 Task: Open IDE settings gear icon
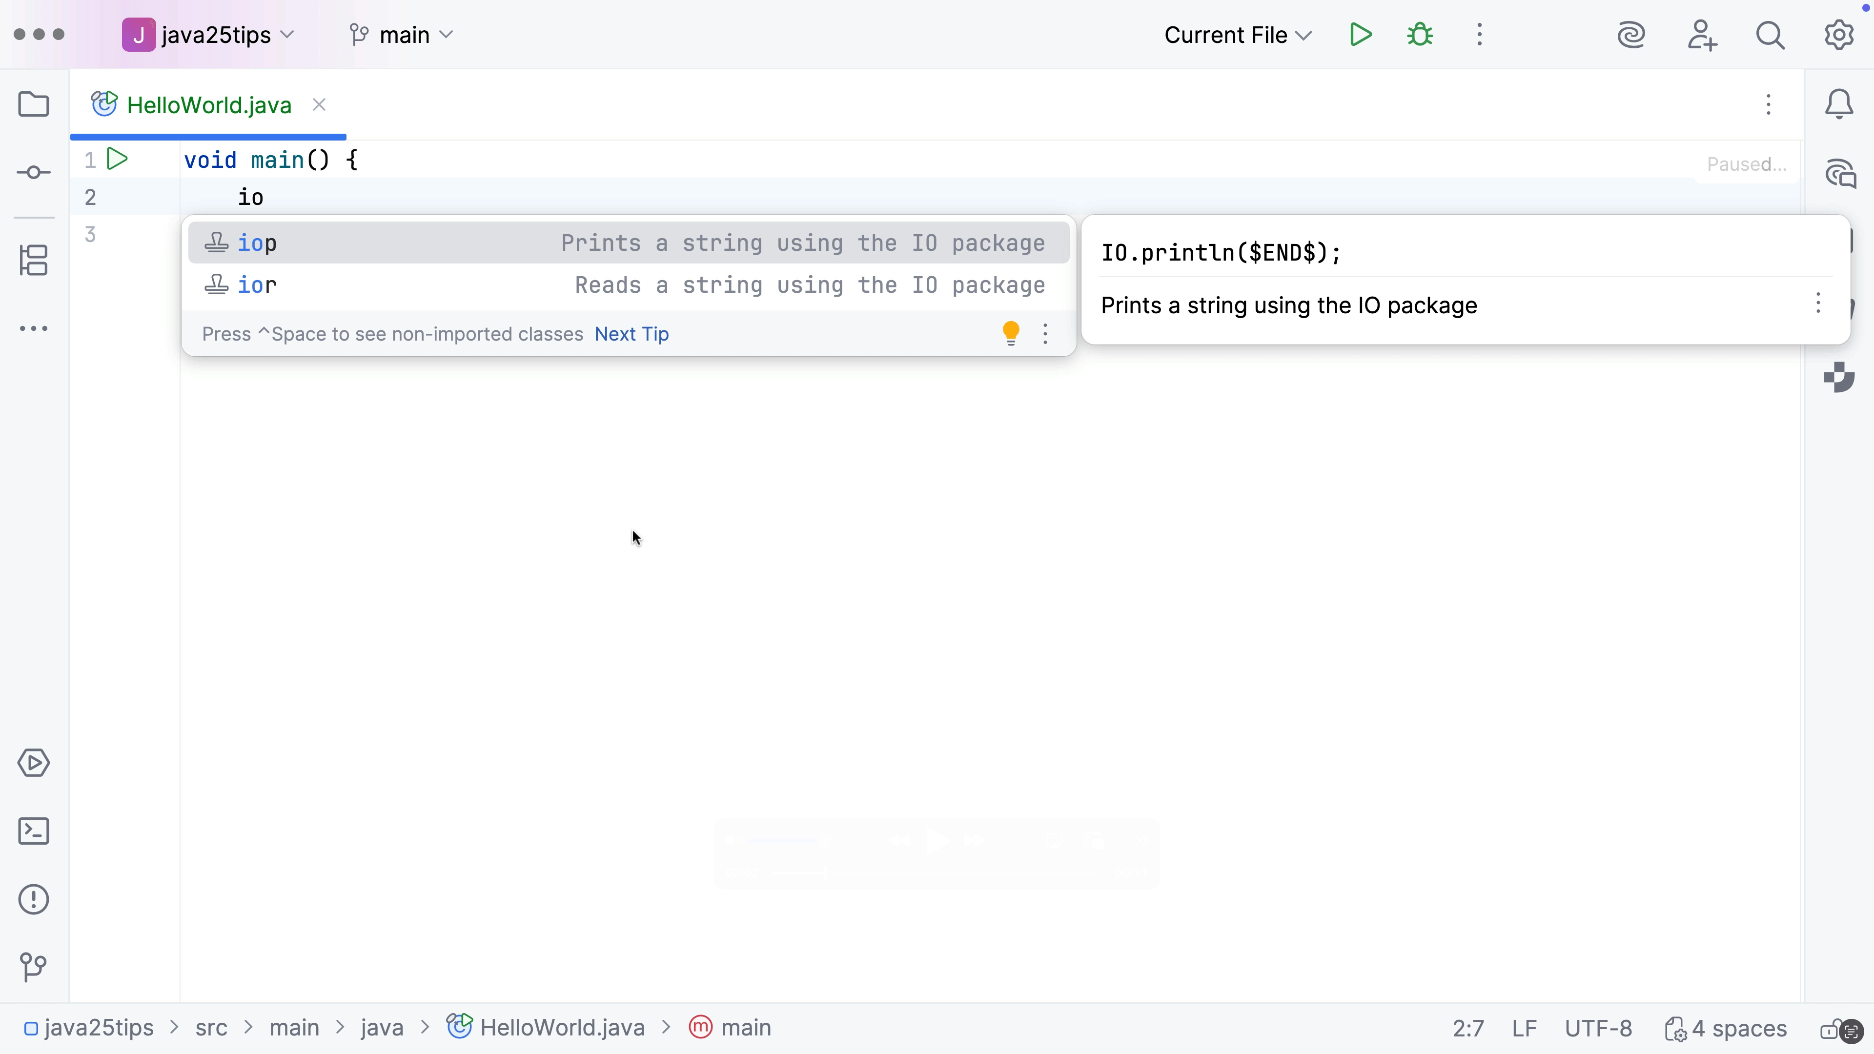click(1839, 34)
